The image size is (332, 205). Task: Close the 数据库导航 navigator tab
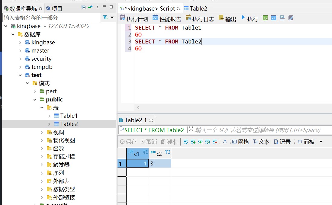[40, 8]
